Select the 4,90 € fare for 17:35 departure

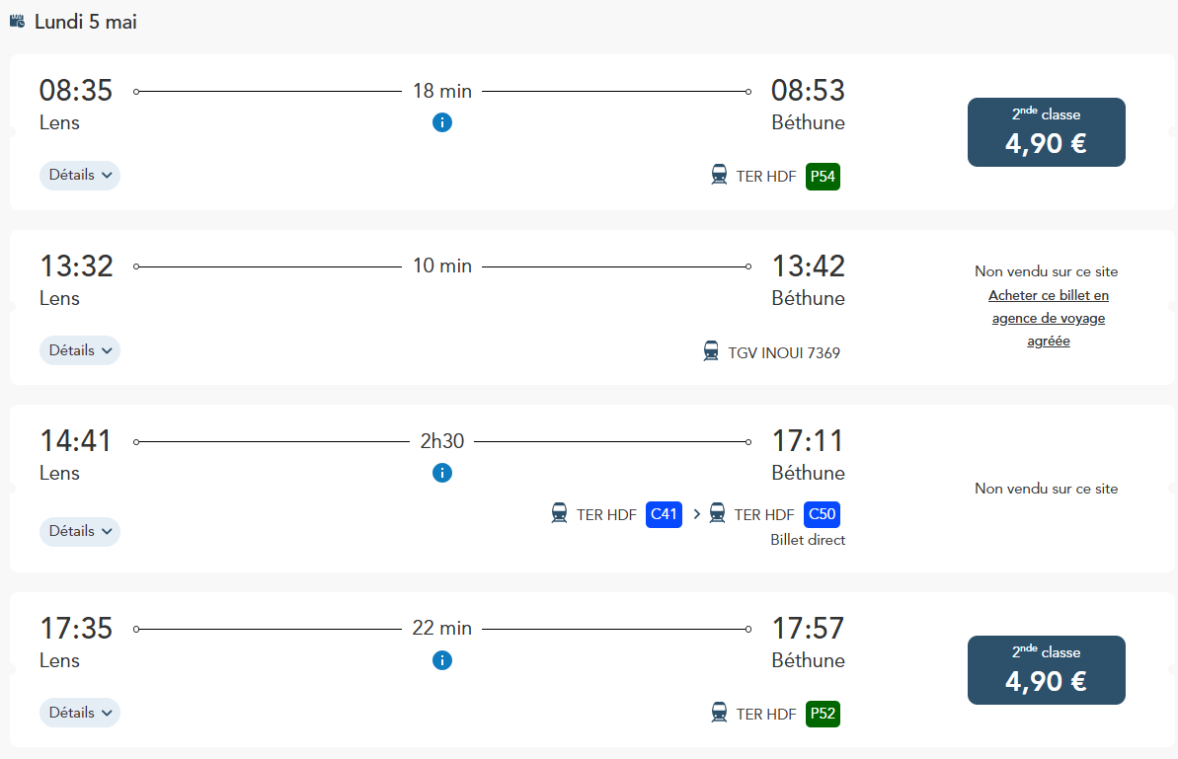[x=1046, y=670]
